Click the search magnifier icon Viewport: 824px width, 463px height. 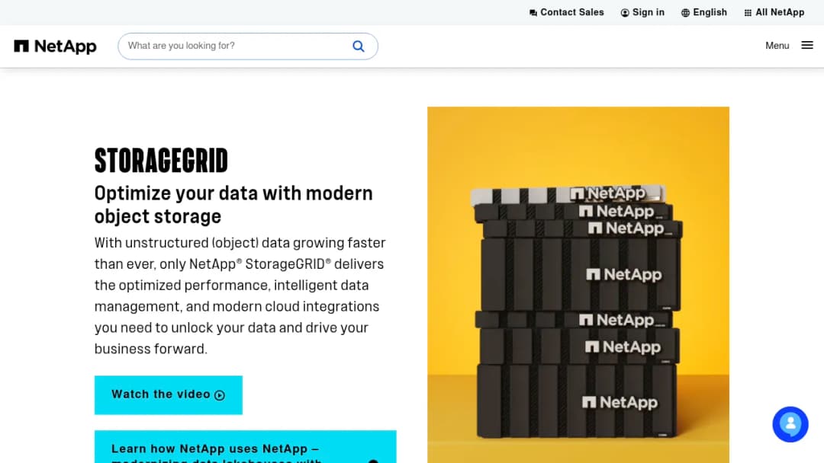point(359,46)
